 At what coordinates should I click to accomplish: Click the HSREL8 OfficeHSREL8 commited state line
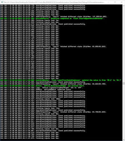click(36, 90)
